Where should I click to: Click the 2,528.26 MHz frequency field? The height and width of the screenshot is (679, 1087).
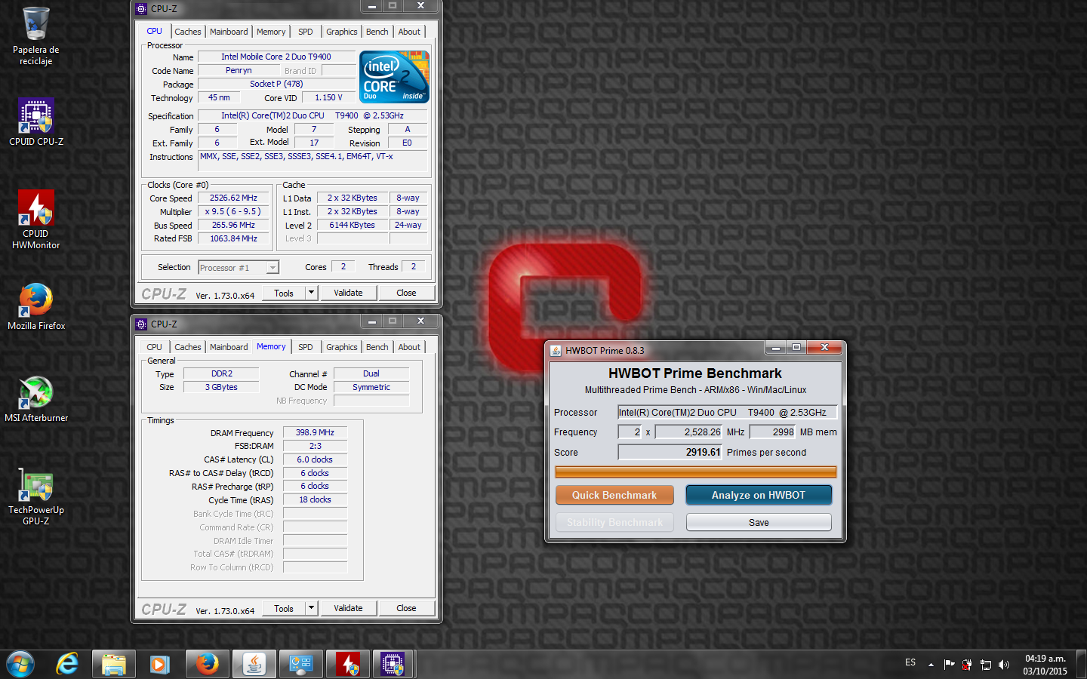(x=688, y=432)
